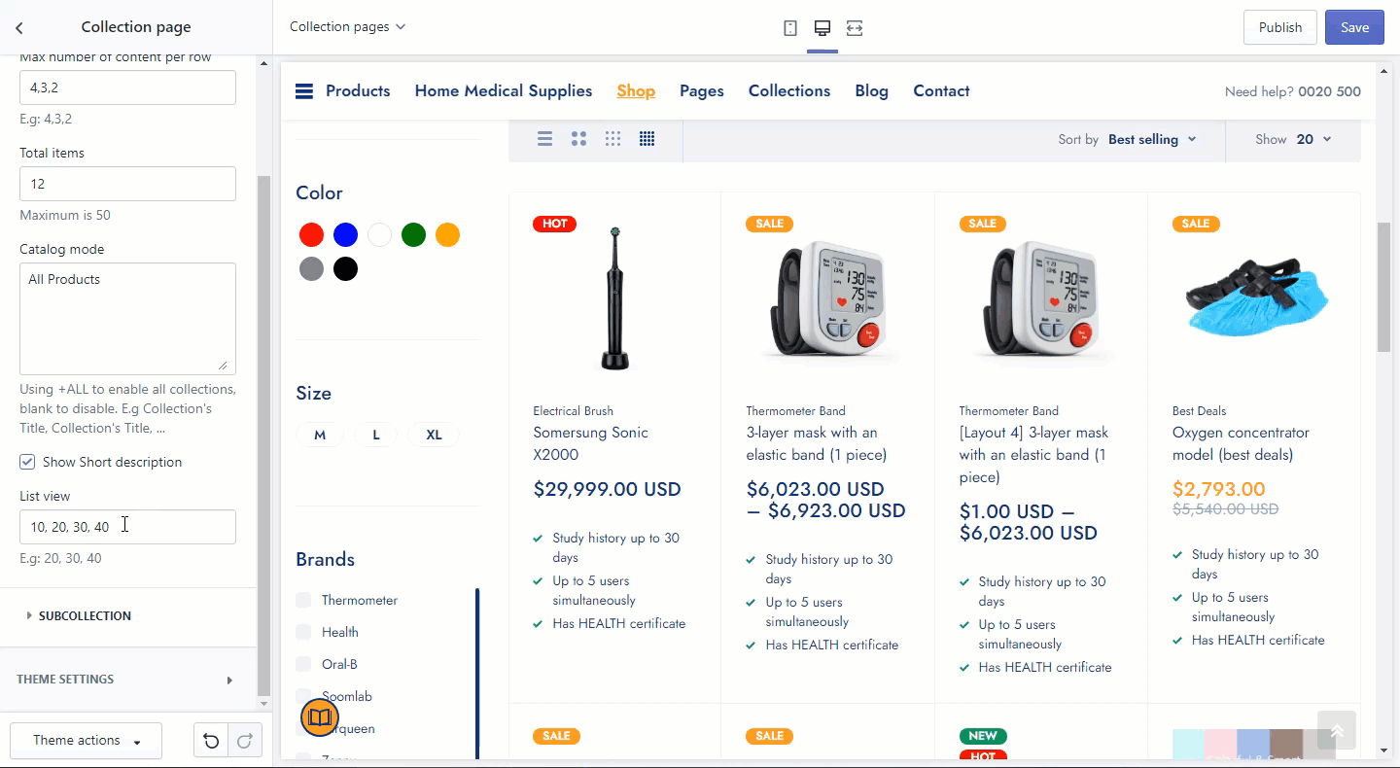Click the SALE badge on Oxygen concentrator
This screenshot has height=768, width=1400.
tap(1195, 224)
